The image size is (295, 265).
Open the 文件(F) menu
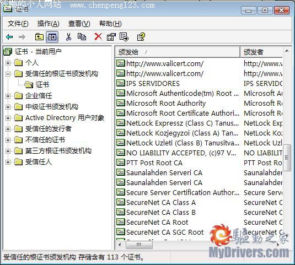click(18, 24)
